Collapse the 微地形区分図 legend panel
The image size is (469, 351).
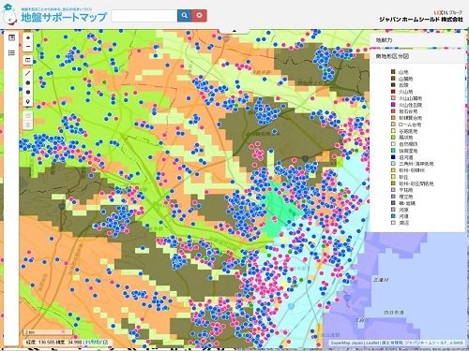416,56
